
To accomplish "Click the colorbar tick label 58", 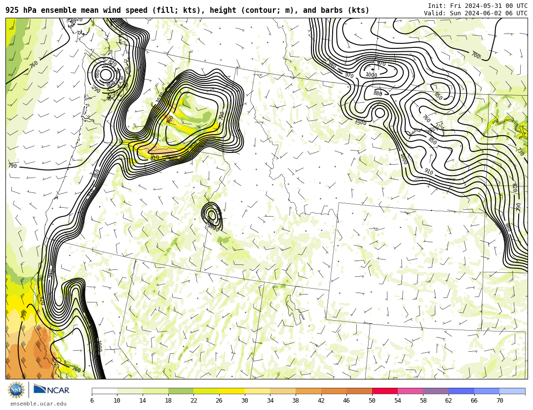I will (x=423, y=401).
